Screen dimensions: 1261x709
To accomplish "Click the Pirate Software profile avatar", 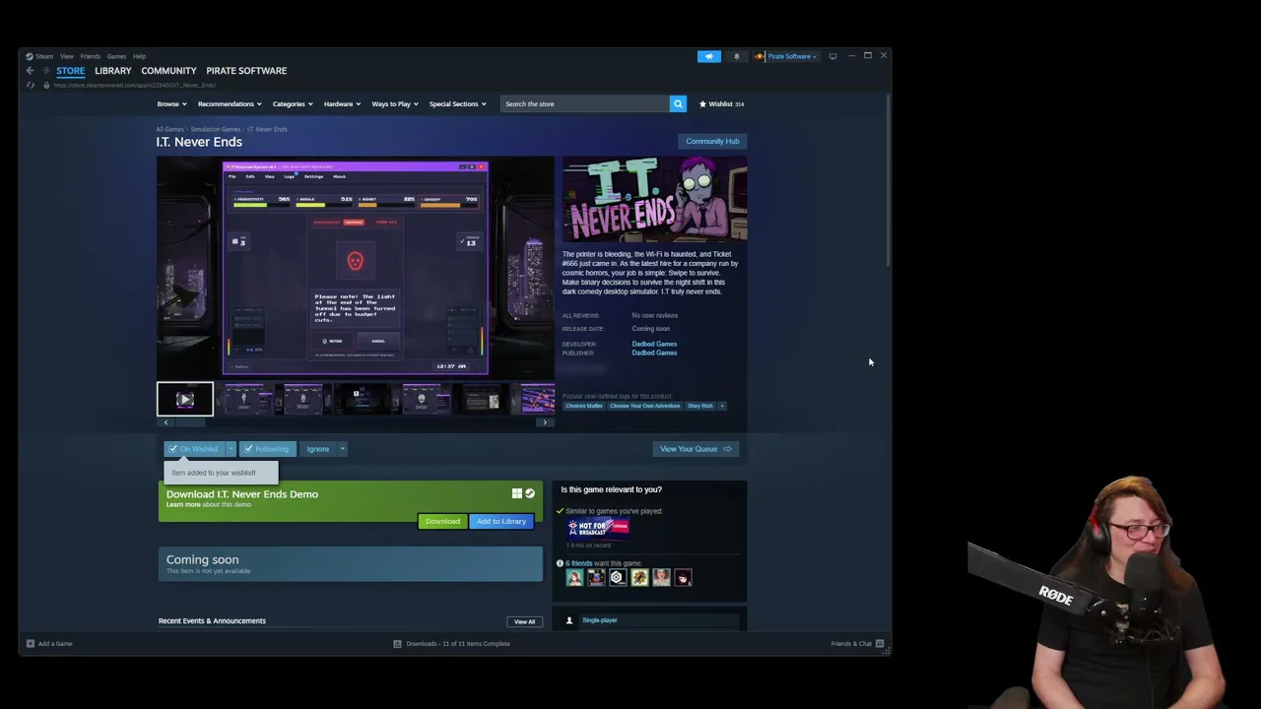I will 759,56.
